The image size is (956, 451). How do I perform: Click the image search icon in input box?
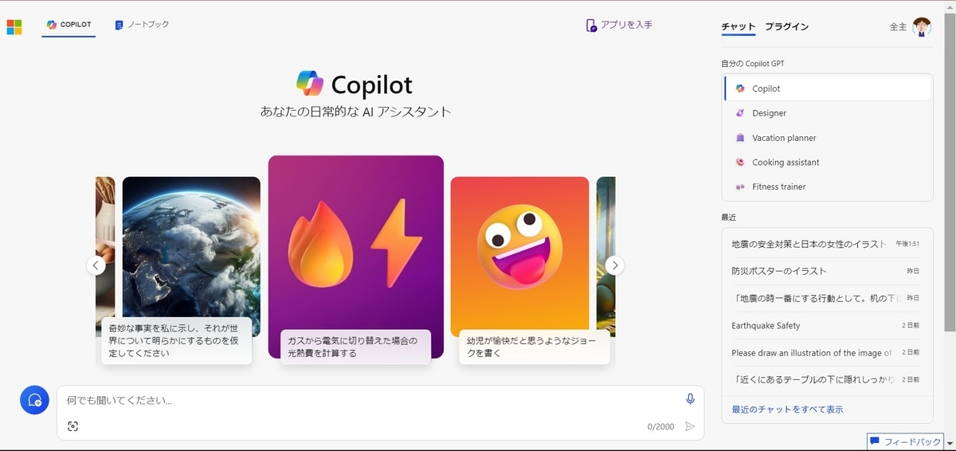[x=72, y=426]
